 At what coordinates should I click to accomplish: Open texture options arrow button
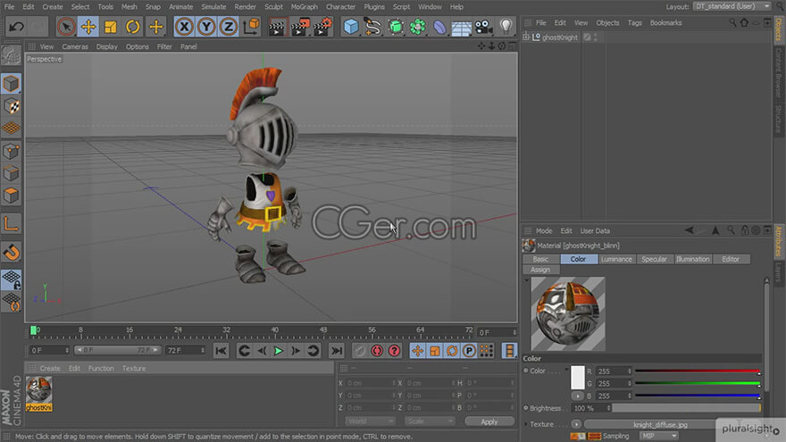[x=576, y=424]
